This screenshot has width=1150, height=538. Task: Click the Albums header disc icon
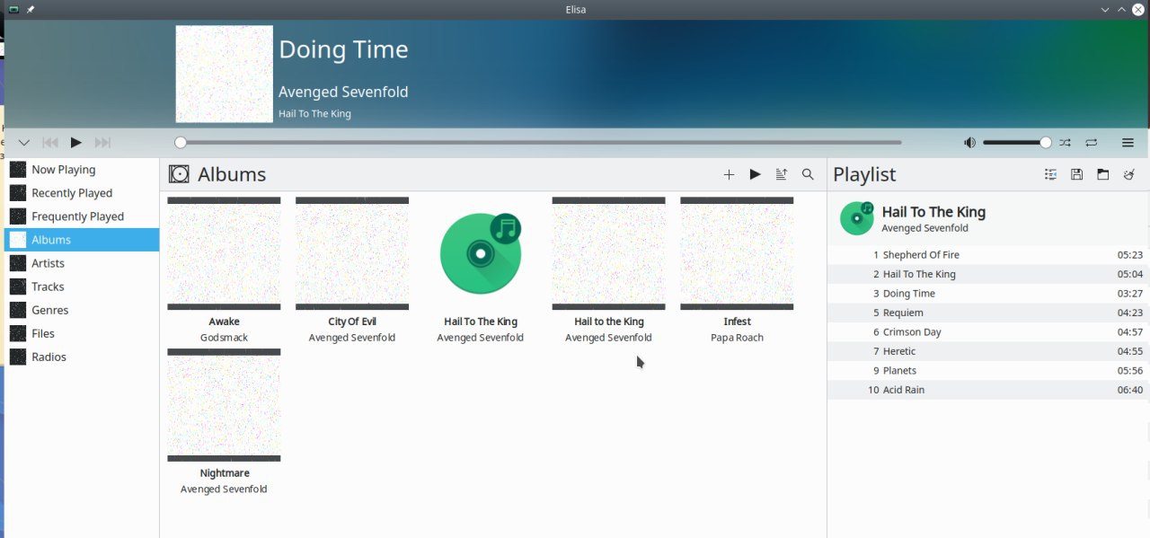point(179,174)
